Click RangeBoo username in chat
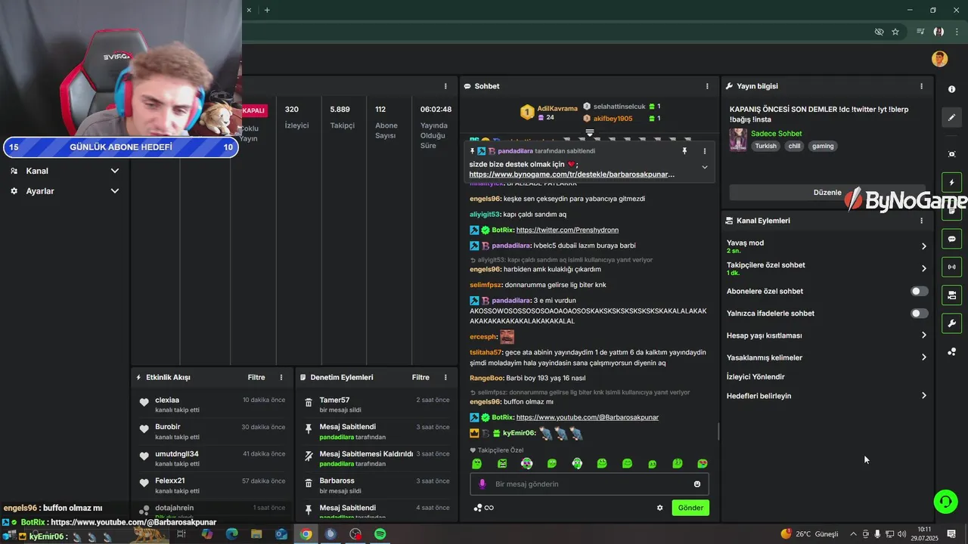 click(486, 378)
